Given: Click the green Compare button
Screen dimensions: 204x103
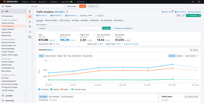Looking at the screenshot, I should coord(106,28).
